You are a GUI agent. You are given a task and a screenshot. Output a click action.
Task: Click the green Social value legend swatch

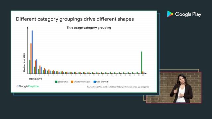56,82
